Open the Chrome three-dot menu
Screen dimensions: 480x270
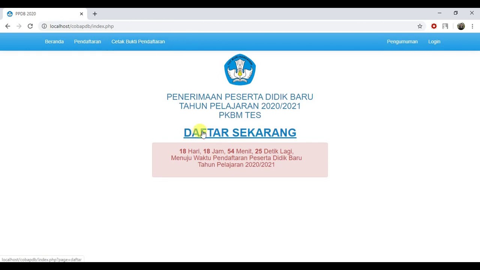point(472,26)
